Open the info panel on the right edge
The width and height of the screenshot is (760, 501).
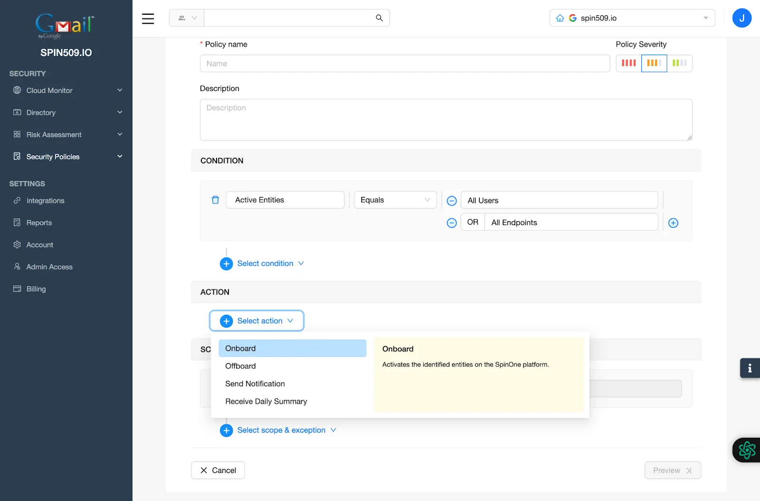pos(750,368)
